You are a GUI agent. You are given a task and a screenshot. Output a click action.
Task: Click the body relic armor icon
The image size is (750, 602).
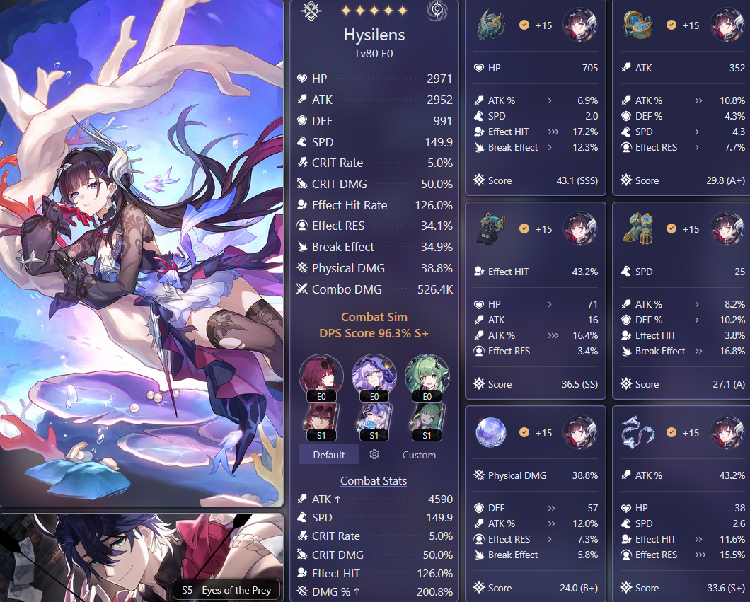point(491,228)
